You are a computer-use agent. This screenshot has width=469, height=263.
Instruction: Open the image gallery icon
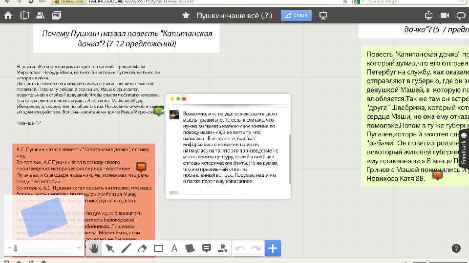click(57, 15)
